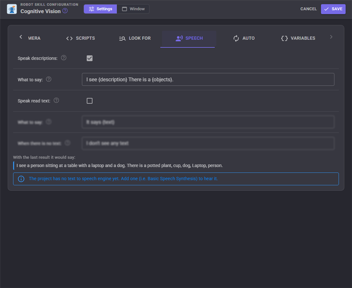Save the skill configuration
The image size is (352, 288).
coord(333,9)
